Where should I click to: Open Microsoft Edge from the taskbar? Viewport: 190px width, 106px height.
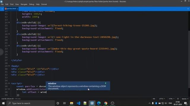click(x=99, y=103)
